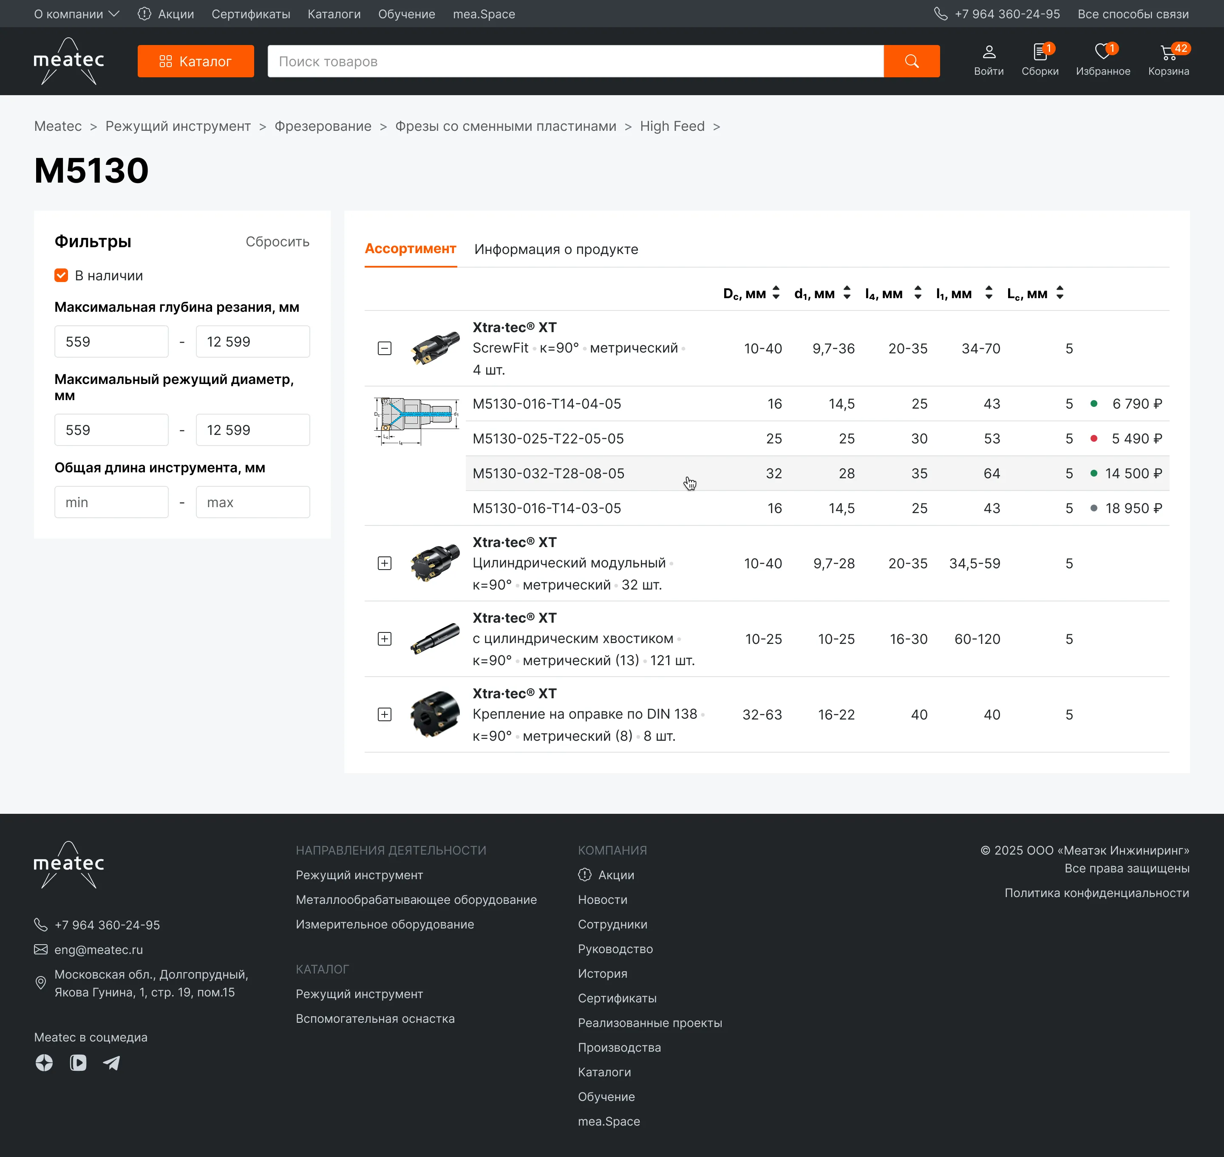This screenshot has height=1157, width=1224.
Task: Click green availability dot for M5130-016-T14-04-05
Action: point(1093,404)
